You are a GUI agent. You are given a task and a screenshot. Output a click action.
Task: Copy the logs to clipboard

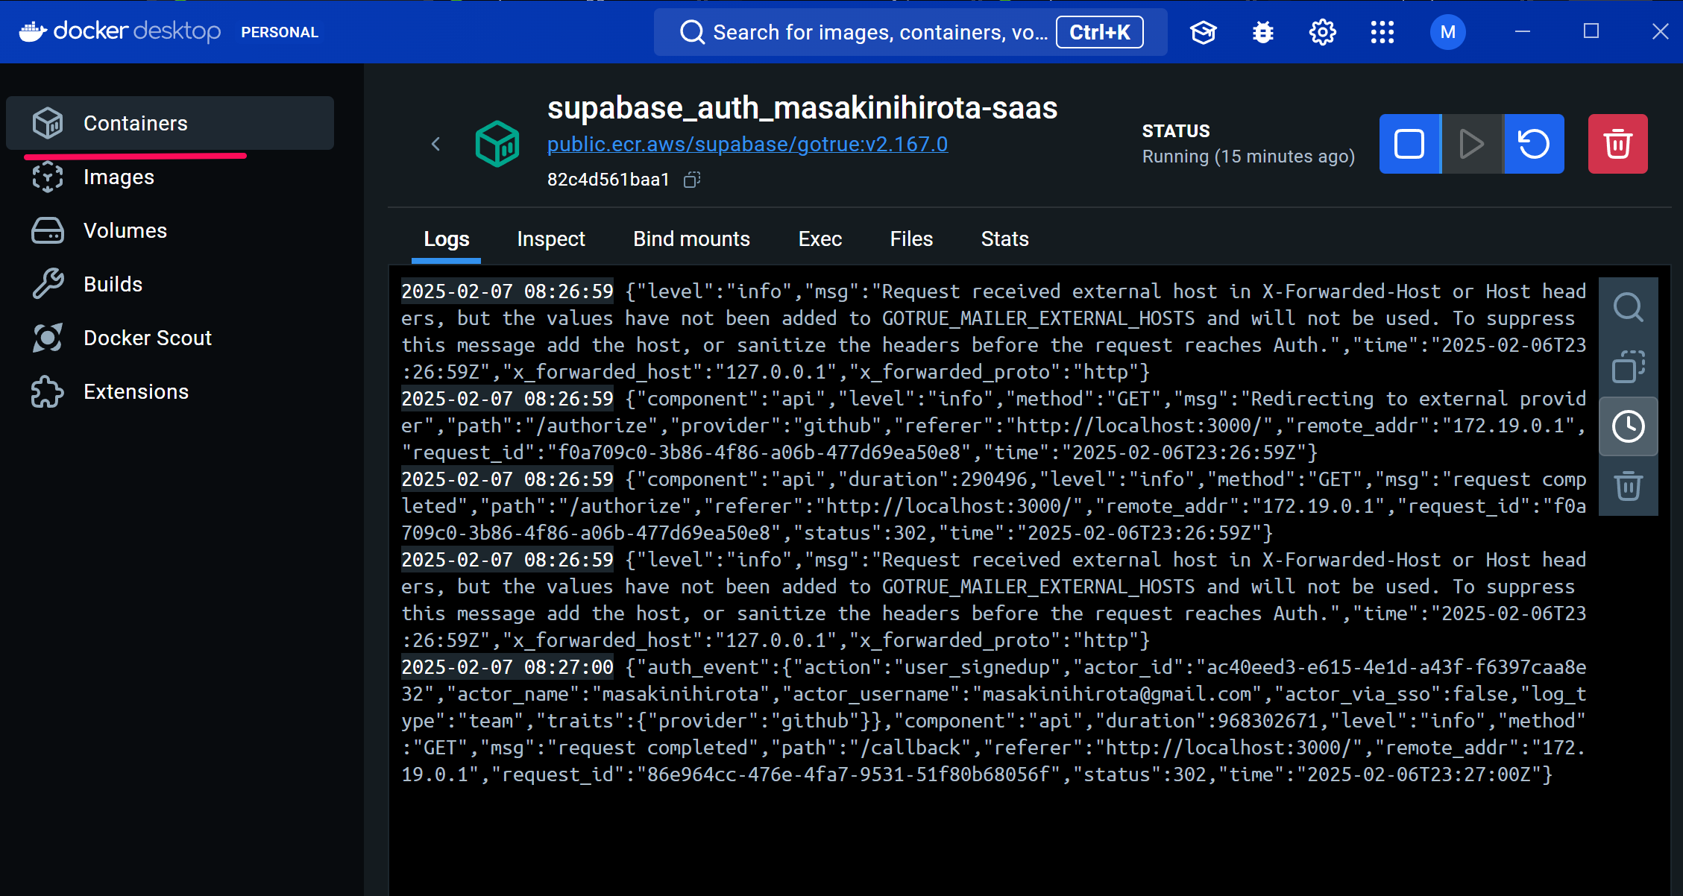click(1629, 367)
